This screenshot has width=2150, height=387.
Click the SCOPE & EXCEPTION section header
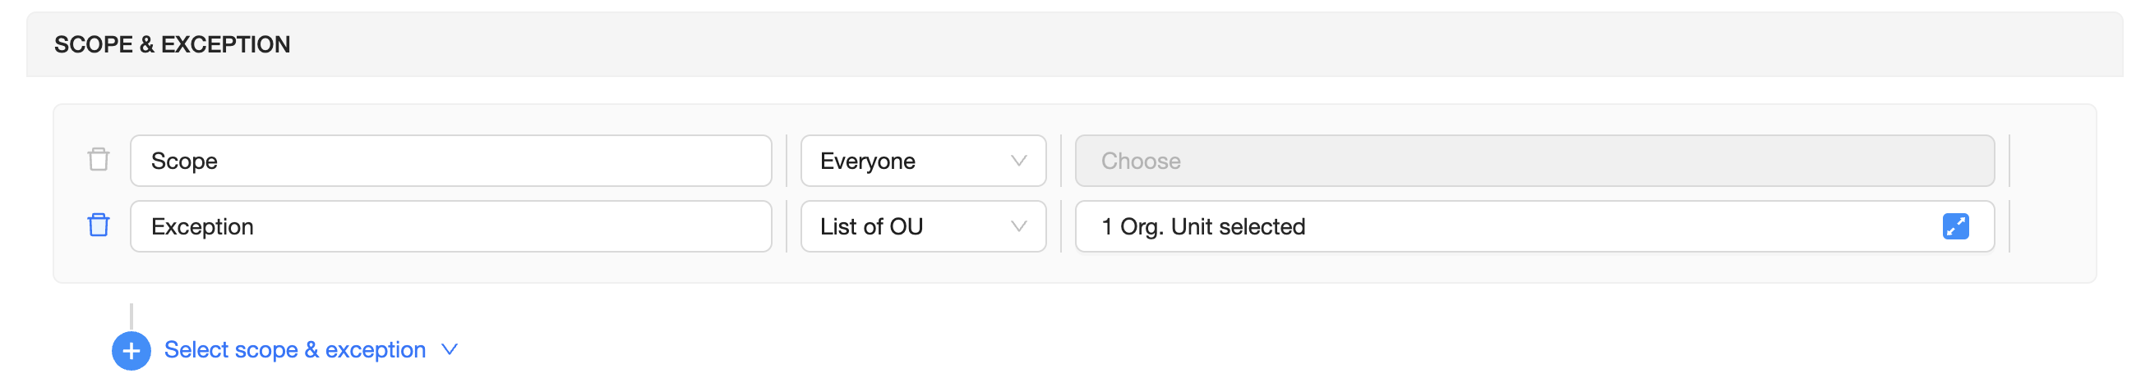(172, 45)
